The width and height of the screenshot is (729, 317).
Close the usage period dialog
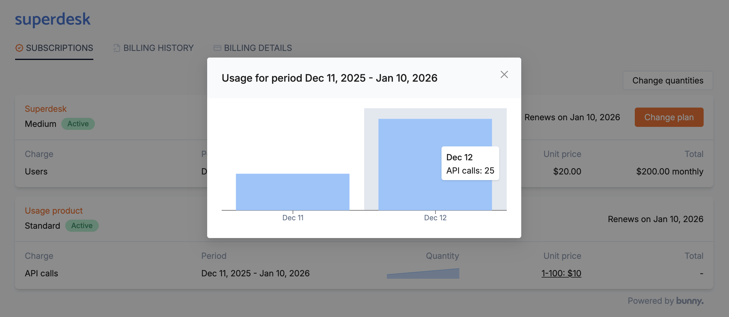504,74
